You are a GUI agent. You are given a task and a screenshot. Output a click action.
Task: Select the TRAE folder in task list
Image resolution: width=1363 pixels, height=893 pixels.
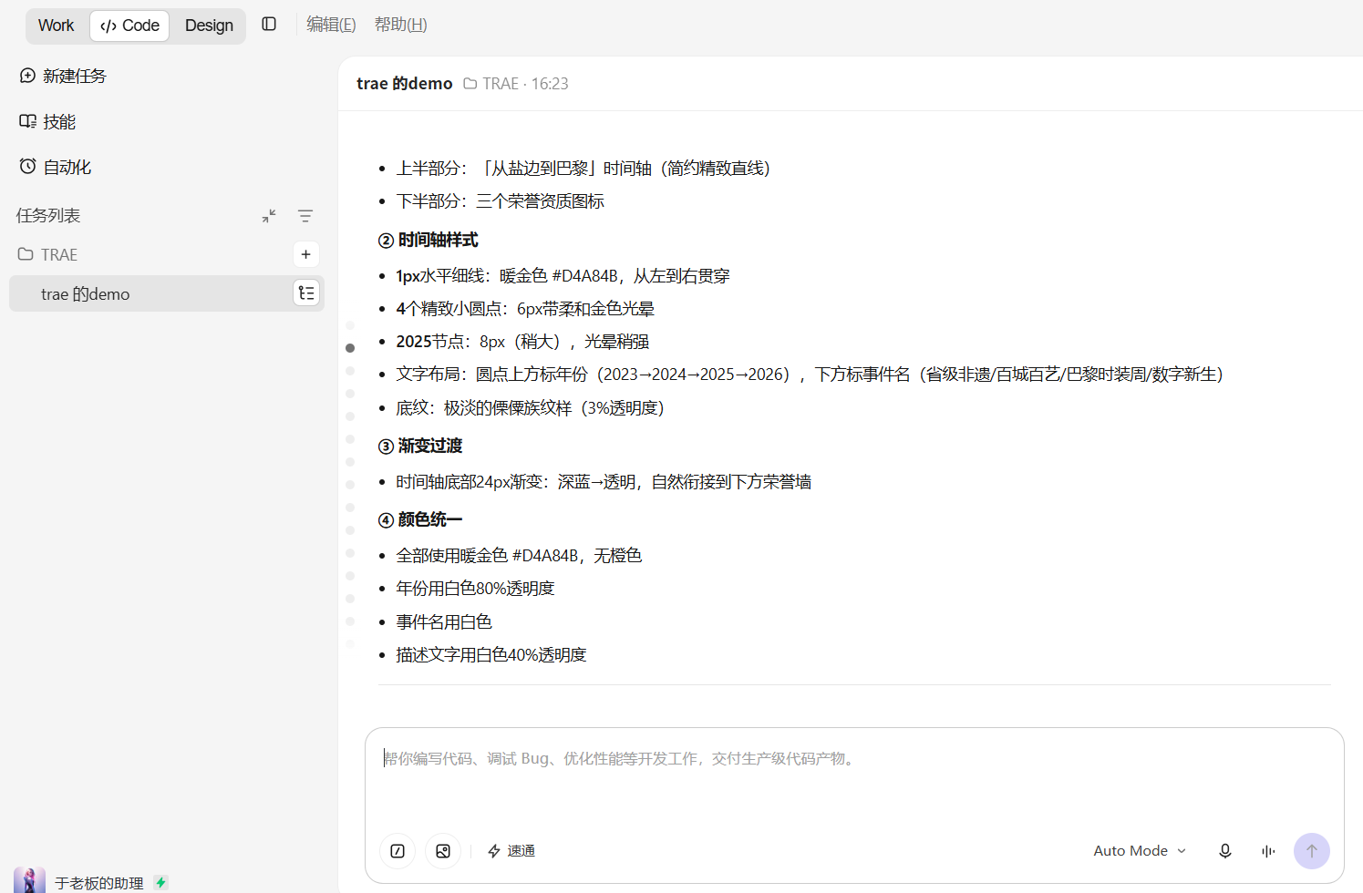pyautogui.click(x=47, y=254)
